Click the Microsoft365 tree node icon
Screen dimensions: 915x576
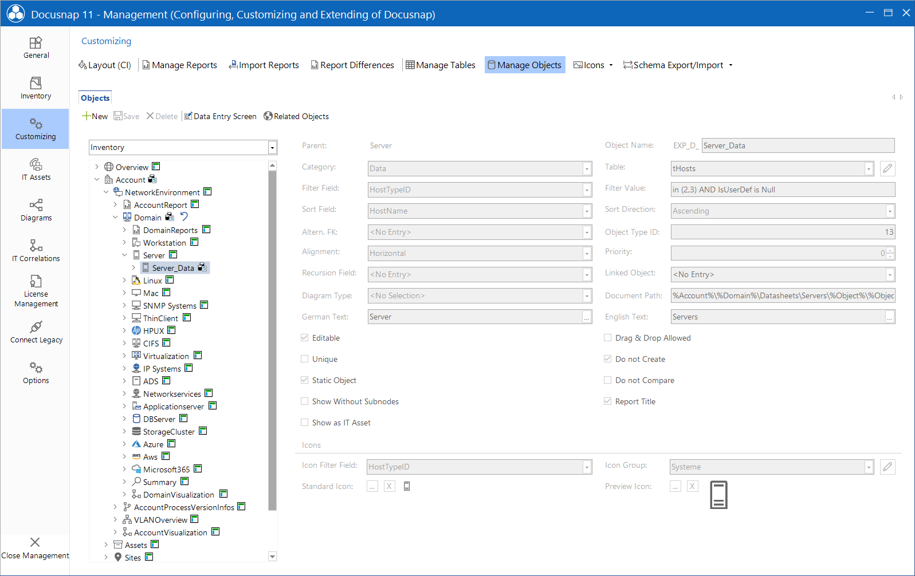(136, 470)
